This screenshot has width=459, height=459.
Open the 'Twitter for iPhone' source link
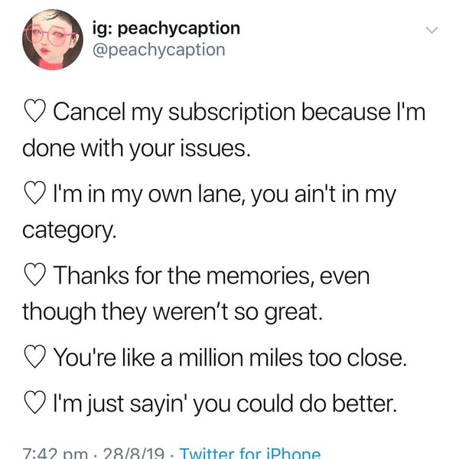click(251, 453)
